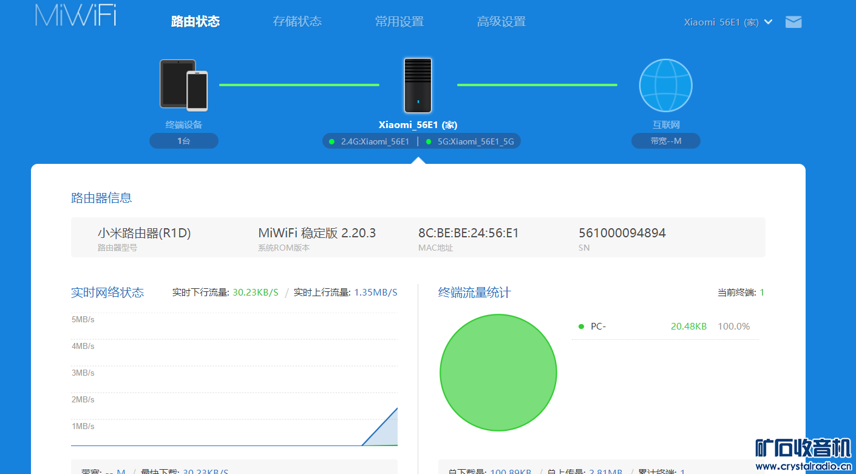
Task: Click the 5MB/s axis label on the graph
Action: (83, 319)
